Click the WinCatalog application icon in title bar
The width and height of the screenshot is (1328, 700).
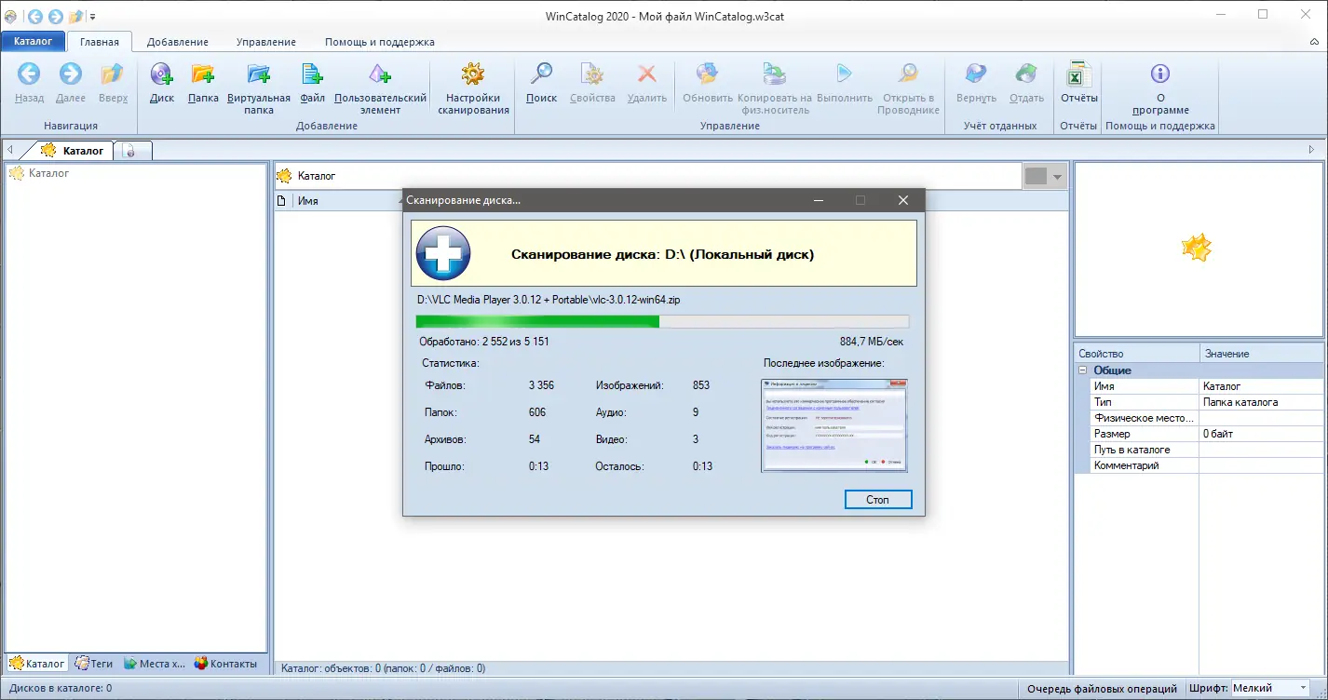click(10, 16)
